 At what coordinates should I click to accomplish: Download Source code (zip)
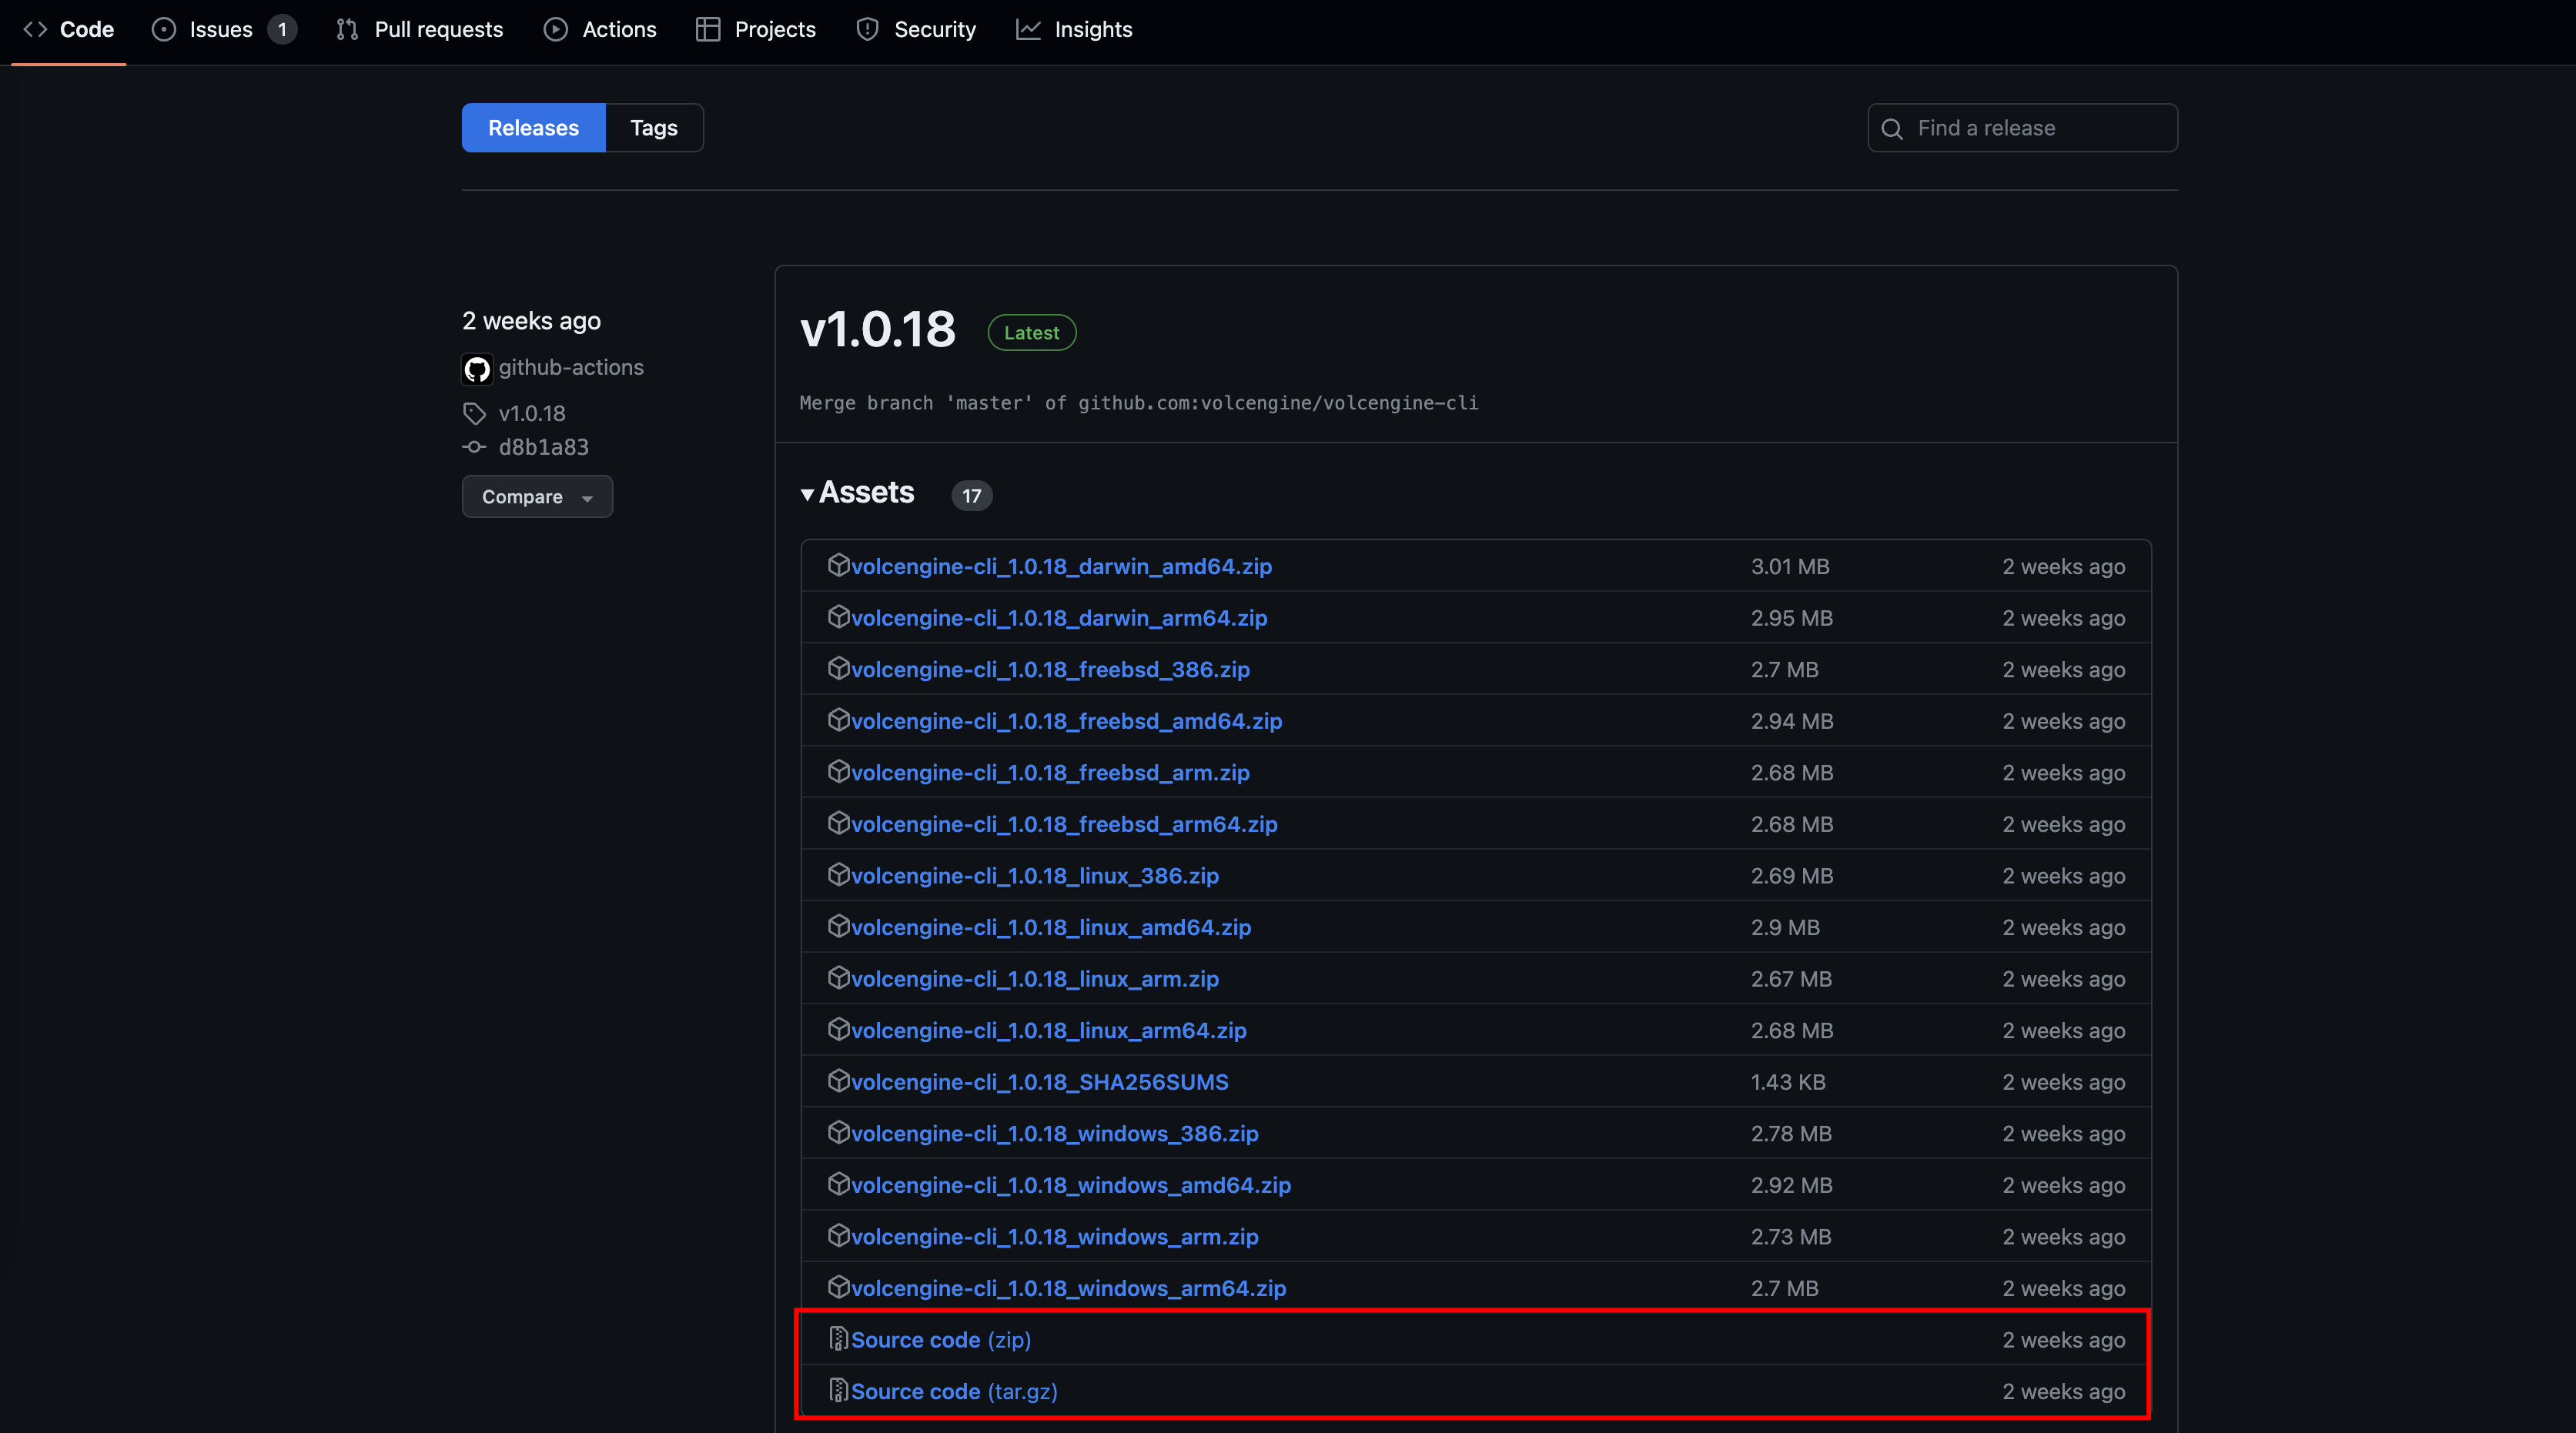(x=941, y=1341)
